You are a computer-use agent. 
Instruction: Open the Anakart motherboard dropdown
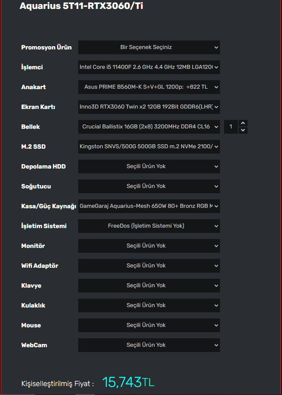[149, 87]
